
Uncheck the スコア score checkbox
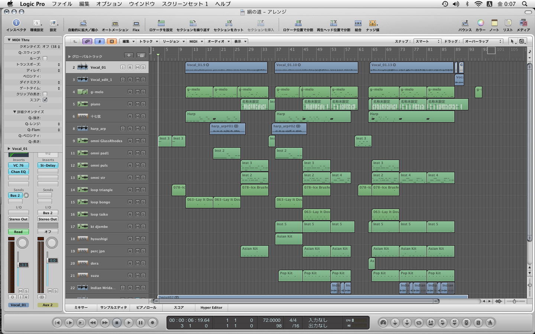tap(45, 100)
